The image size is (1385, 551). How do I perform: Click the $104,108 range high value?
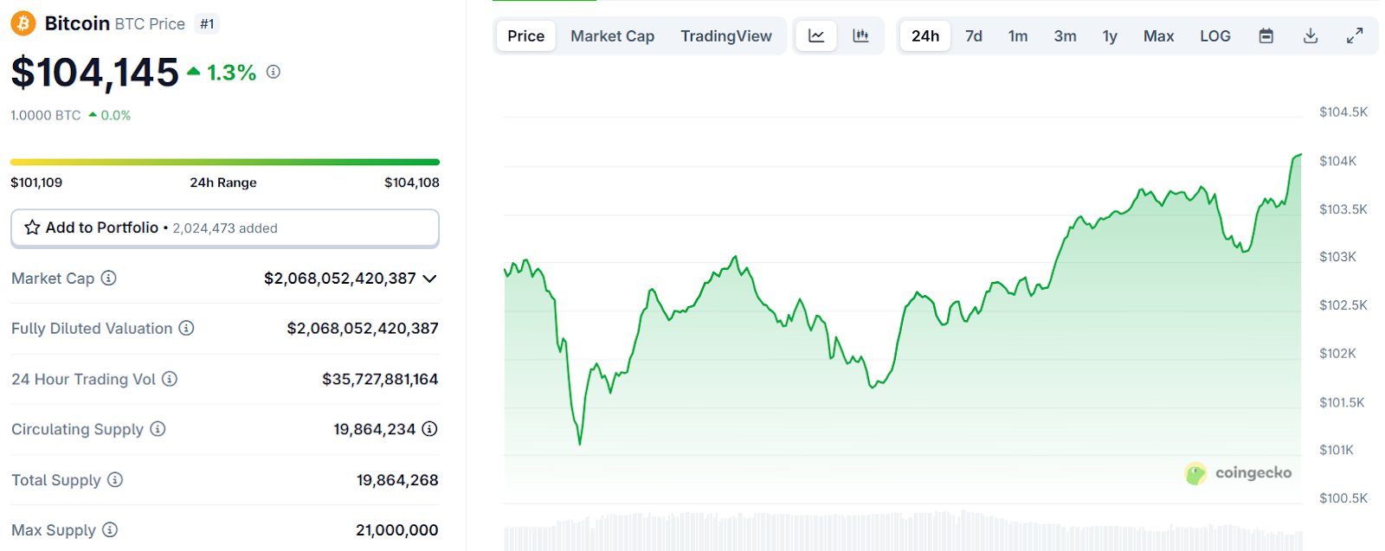[x=412, y=183]
